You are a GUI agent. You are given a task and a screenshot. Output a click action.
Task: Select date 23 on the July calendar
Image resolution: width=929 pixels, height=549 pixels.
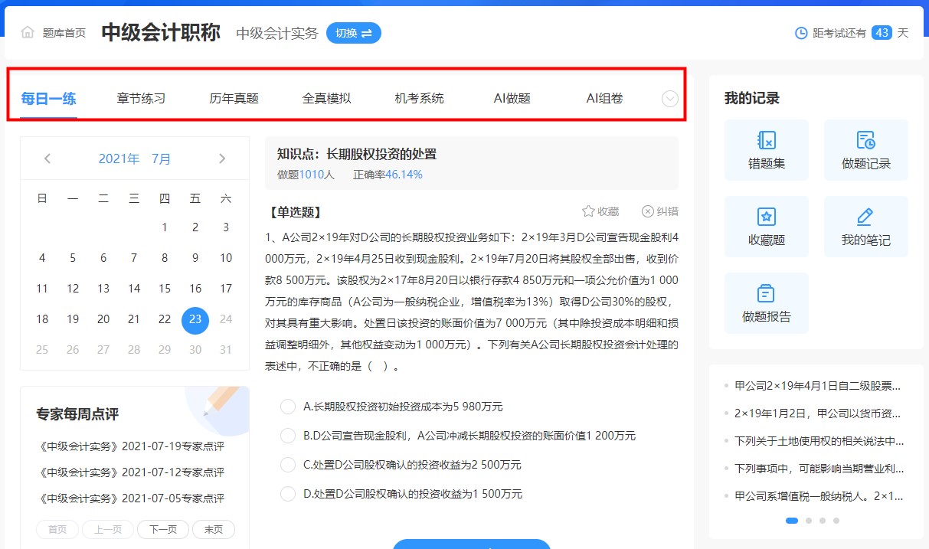[x=195, y=319]
